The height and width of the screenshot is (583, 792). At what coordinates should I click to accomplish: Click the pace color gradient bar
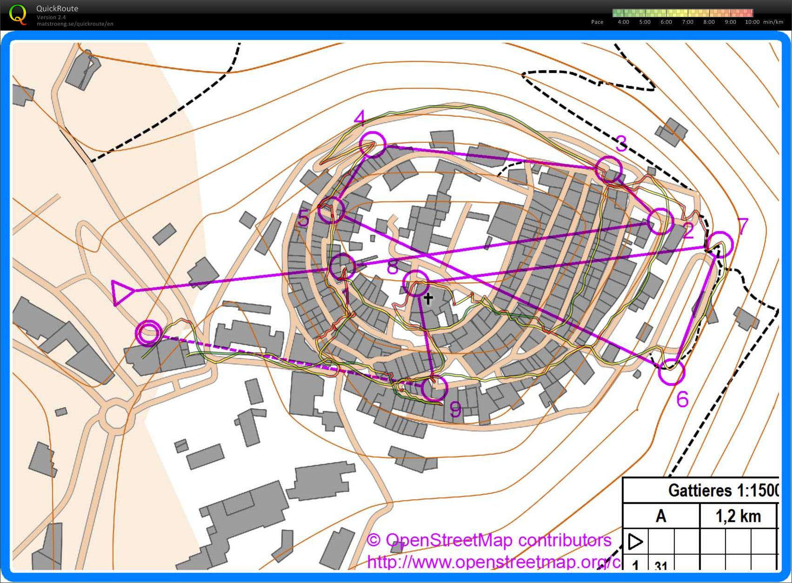tap(682, 13)
